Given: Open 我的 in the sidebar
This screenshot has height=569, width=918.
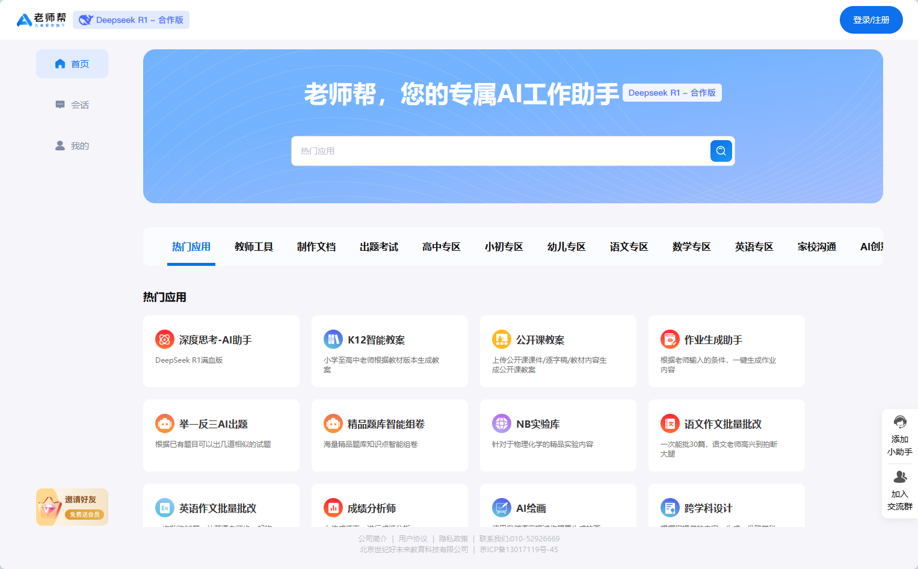Looking at the screenshot, I should pos(72,146).
